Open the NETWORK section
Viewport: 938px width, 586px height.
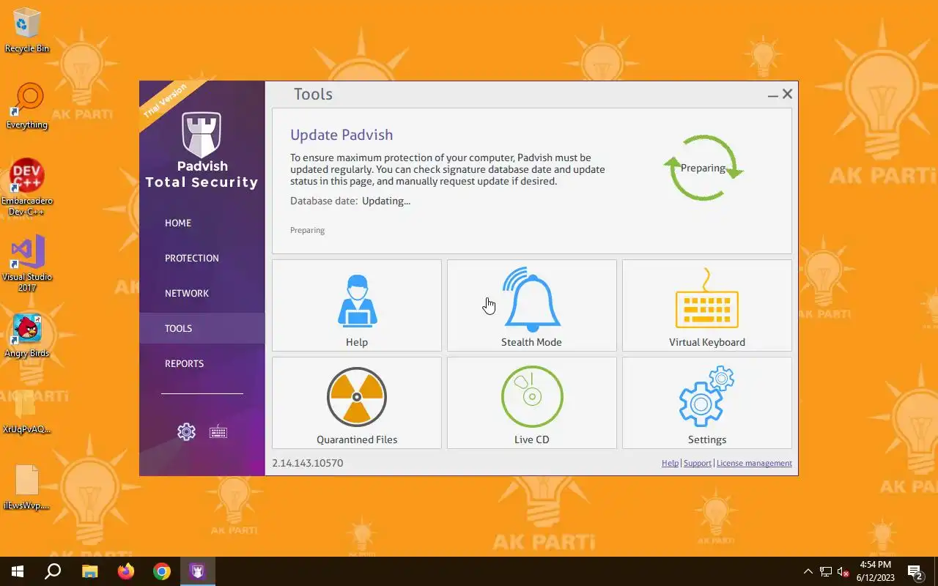(187, 293)
